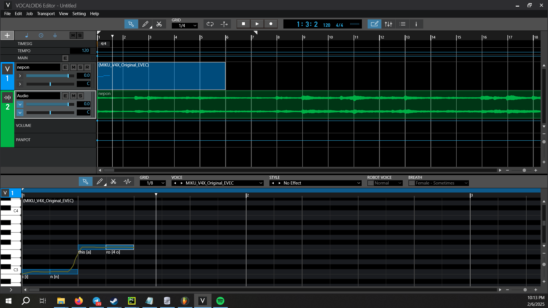Select the arrow tool in top toolbar
Screen dimensions: 548x308
click(x=131, y=24)
